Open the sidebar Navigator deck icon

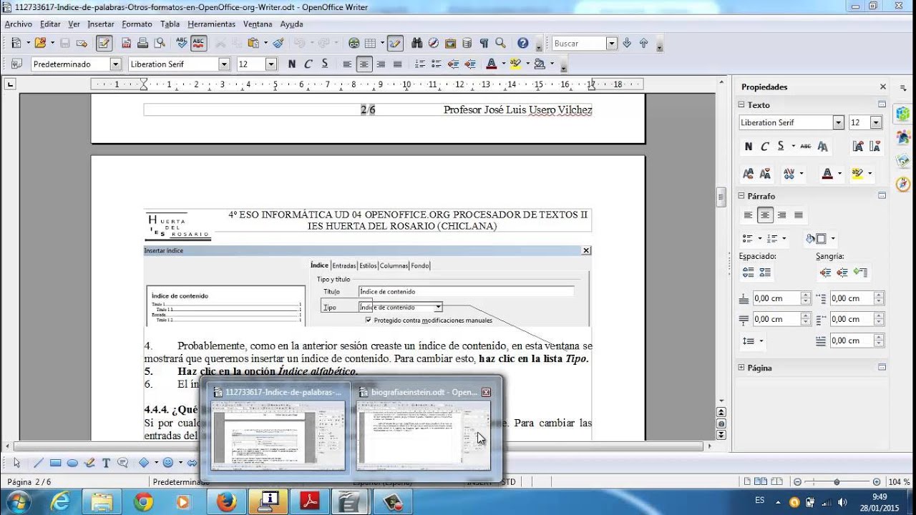click(x=902, y=185)
